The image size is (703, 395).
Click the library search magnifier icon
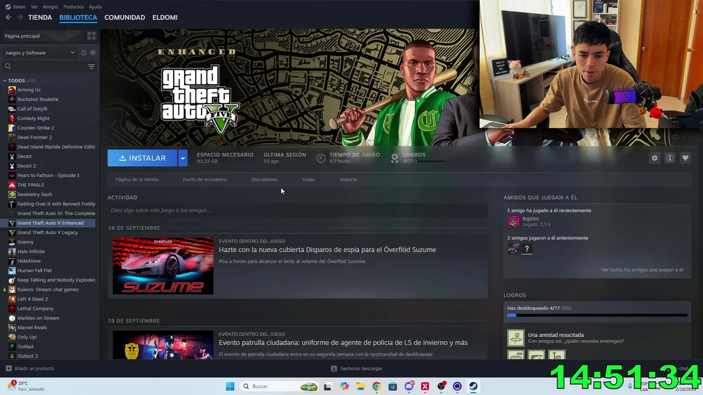coord(8,66)
